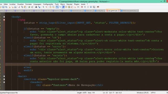The height and width of the screenshot is (94, 168).
Task: Open the Replace toolbar icon
Action: click(x=39, y=7)
